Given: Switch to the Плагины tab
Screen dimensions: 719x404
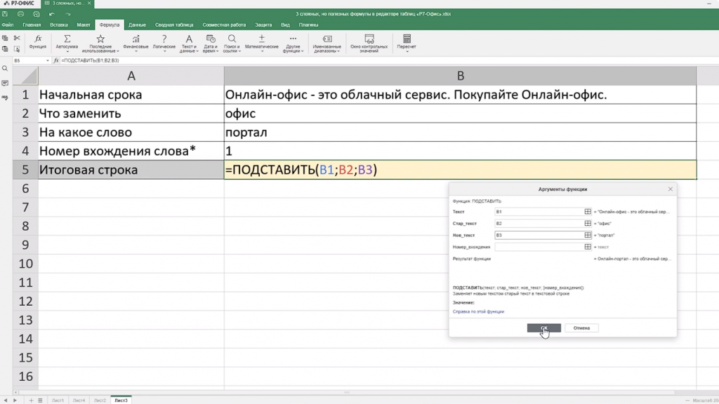Looking at the screenshot, I should [309, 25].
